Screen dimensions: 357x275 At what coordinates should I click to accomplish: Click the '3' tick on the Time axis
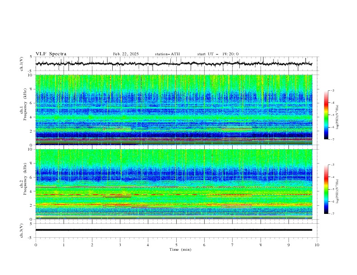pos(120,245)
